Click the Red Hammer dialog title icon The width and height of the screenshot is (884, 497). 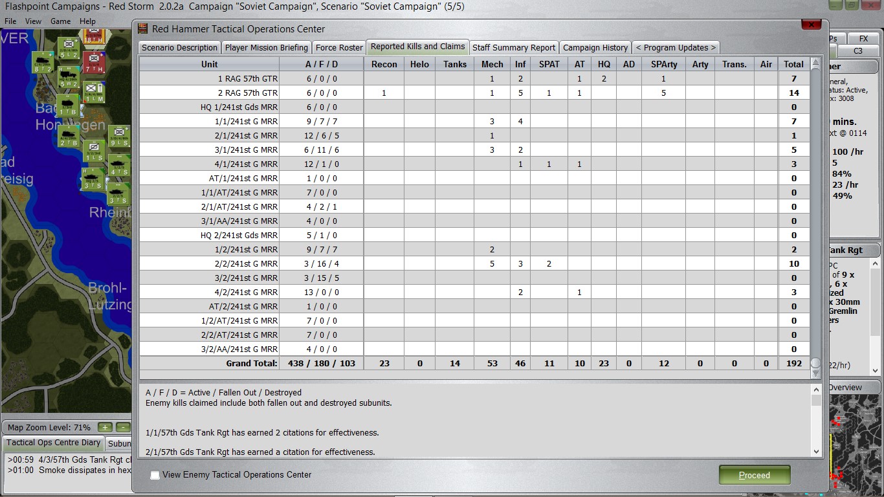coord(143,28)
